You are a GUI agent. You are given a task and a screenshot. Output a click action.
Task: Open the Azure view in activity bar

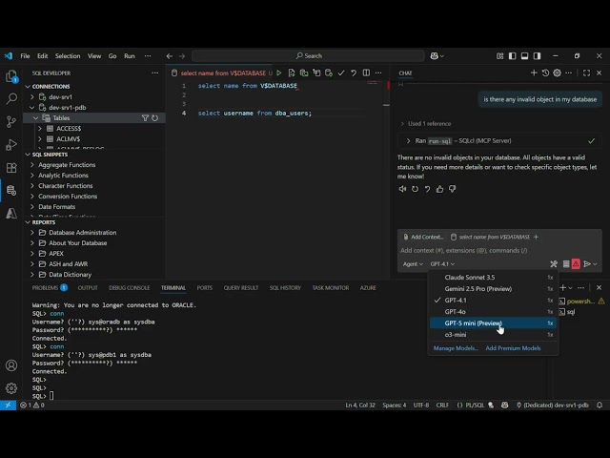coord(11,213)
